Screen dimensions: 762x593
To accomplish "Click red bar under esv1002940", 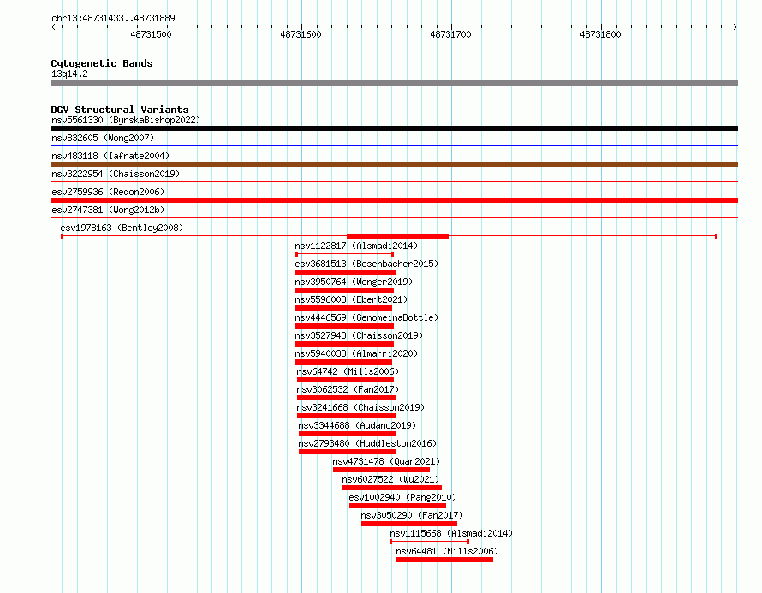I will pos(397,506).
